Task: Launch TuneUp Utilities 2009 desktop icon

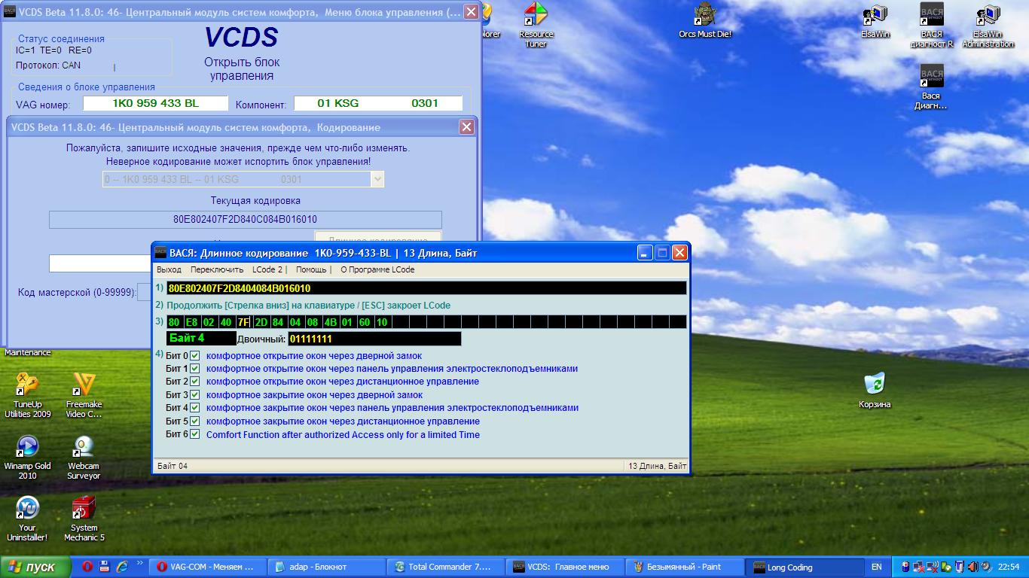Action: 28,395
